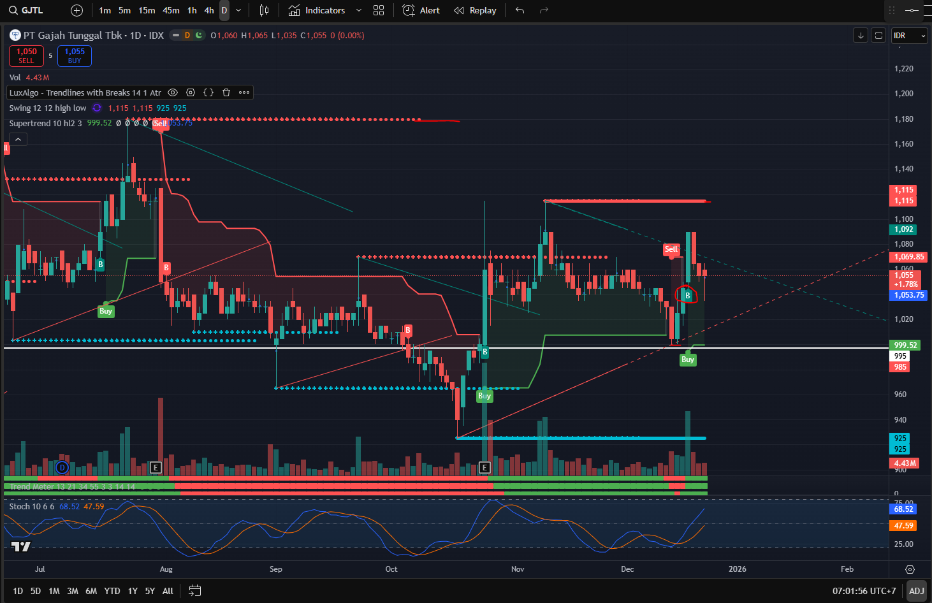Open the IDR currency dropdown

tap(909, 36)
